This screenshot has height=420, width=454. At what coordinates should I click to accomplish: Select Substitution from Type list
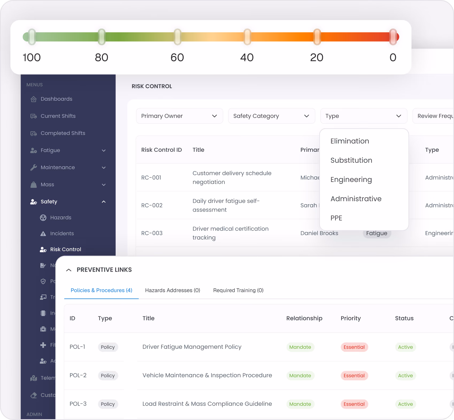pyautogui.click(x=351, y=160)
